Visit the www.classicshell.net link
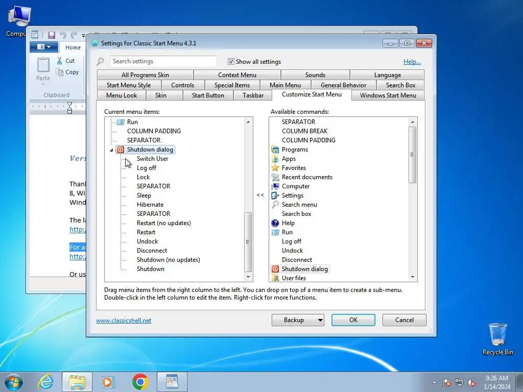 (124, 321)
